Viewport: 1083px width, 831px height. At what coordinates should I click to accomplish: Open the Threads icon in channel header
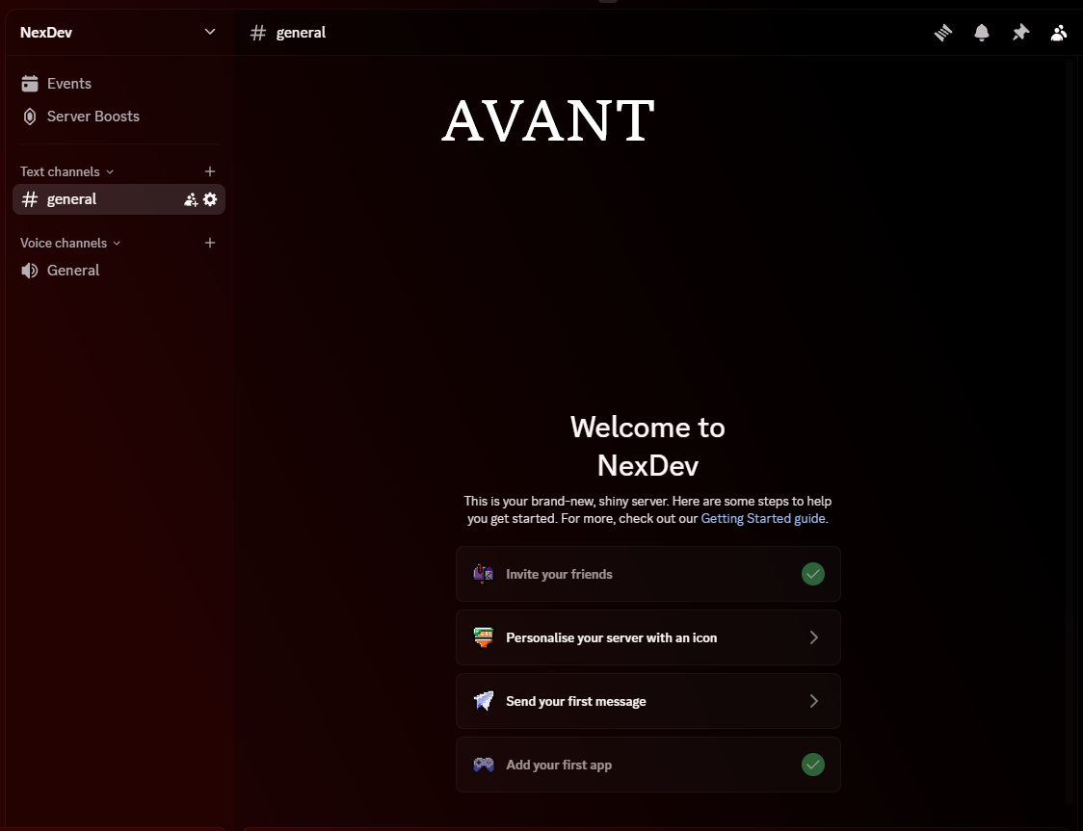click(x=942, y=33)
